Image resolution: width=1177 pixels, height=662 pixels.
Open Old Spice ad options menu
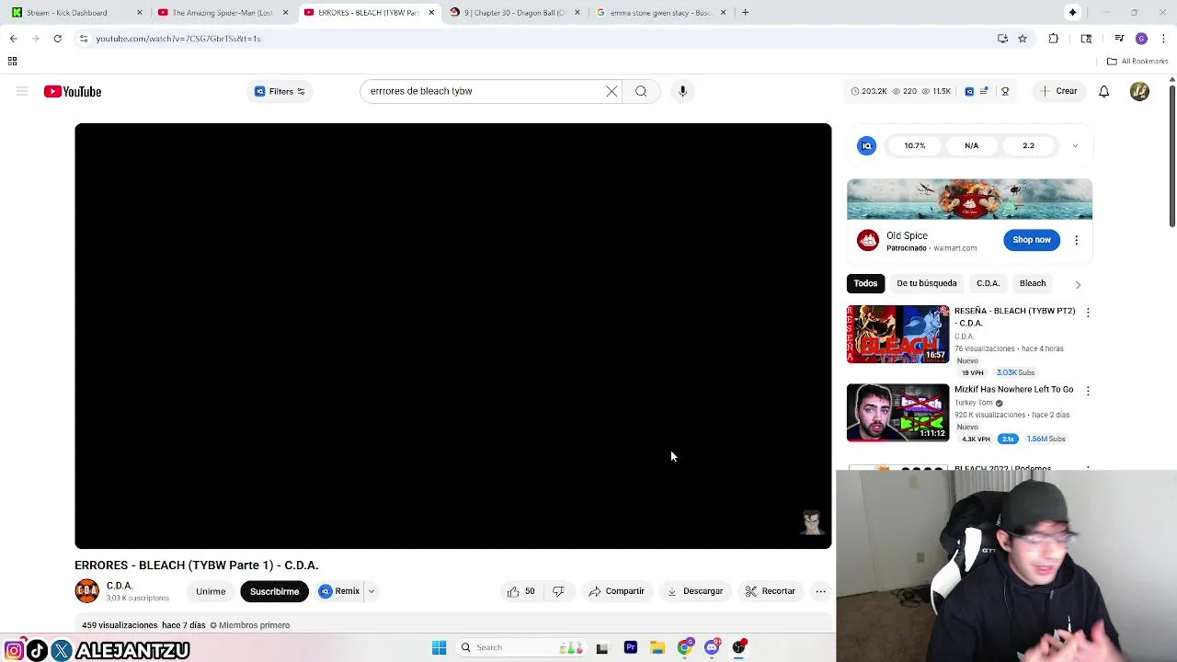[x=1076, y=240]
